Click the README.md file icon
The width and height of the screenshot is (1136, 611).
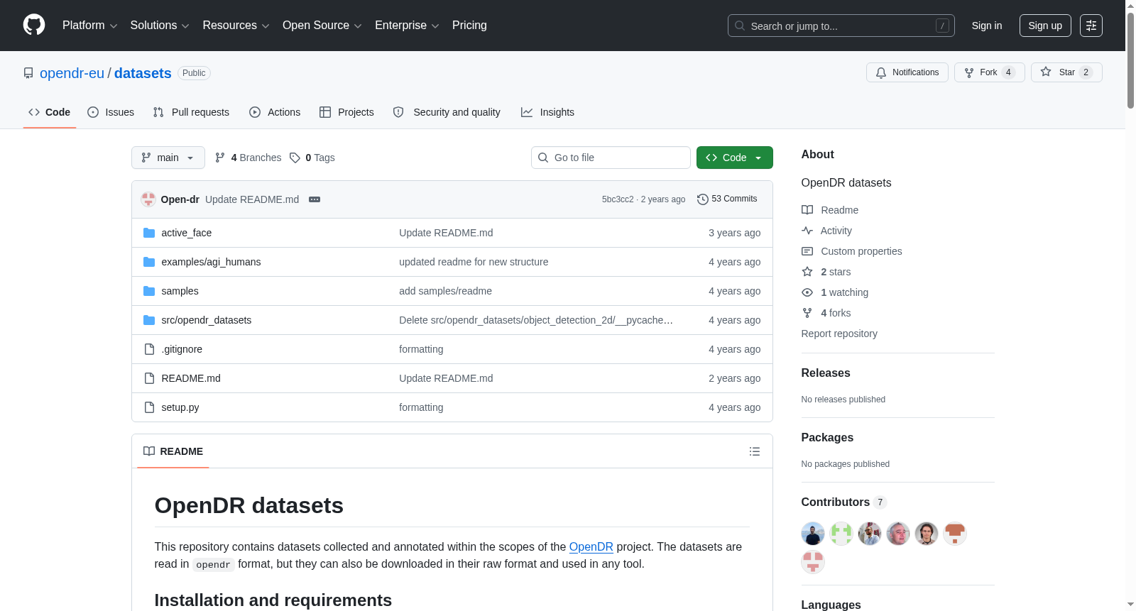[x=149, y=378]
